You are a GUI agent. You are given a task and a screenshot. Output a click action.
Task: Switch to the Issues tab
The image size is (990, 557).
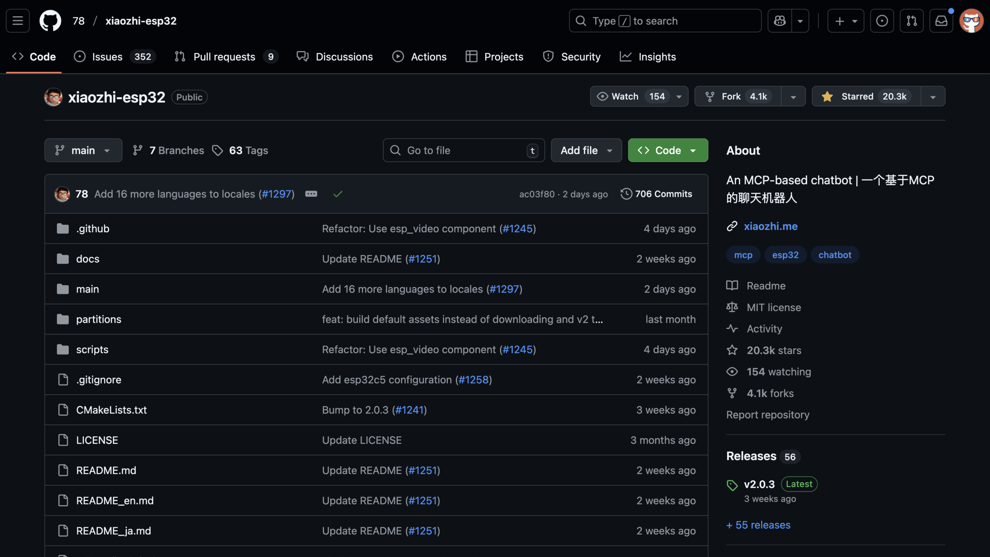click(107, 57)
